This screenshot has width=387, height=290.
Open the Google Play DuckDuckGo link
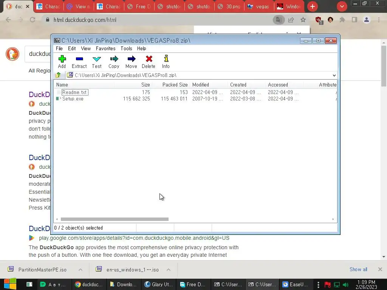point(134,238)
